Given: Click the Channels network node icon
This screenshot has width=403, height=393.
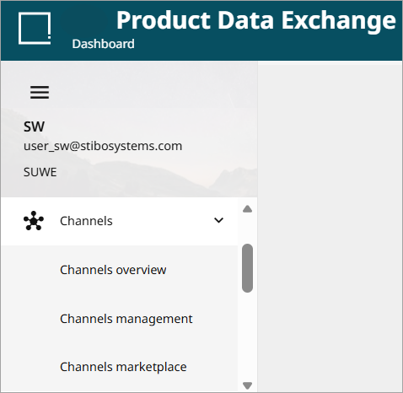Looking at the screenshot, I should click(34, 221).
